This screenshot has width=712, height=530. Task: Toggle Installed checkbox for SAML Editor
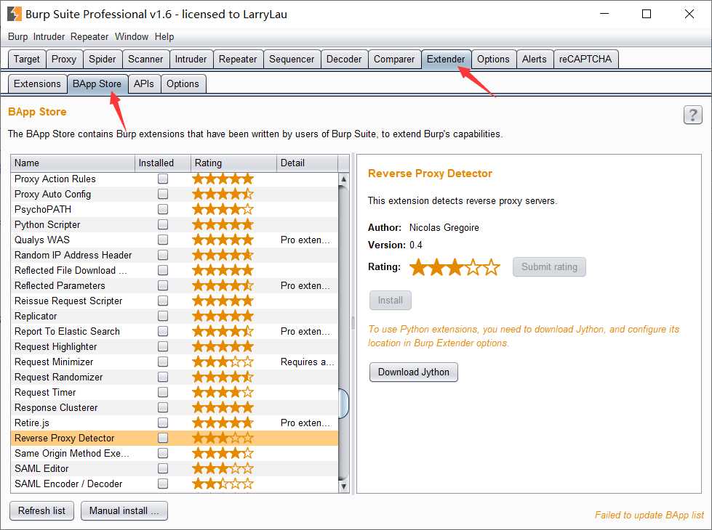[x=163, y=468]
